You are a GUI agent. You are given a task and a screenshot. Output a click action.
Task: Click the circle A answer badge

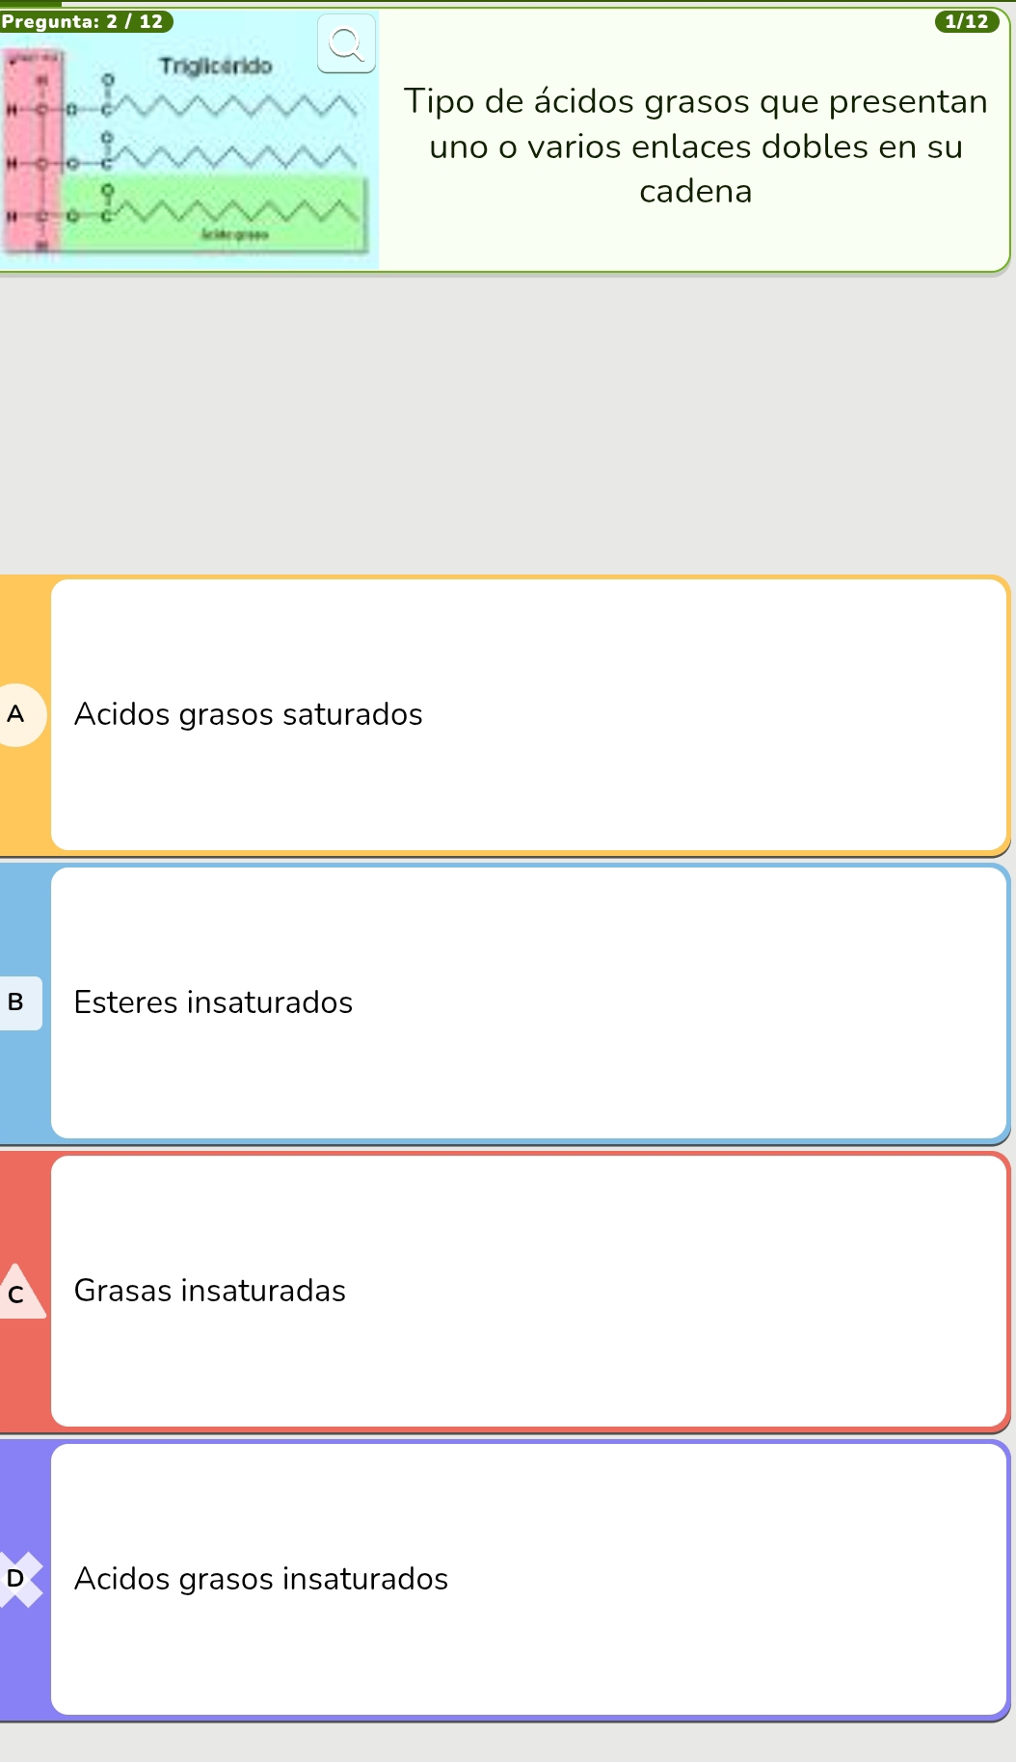(x=17, y=715)
